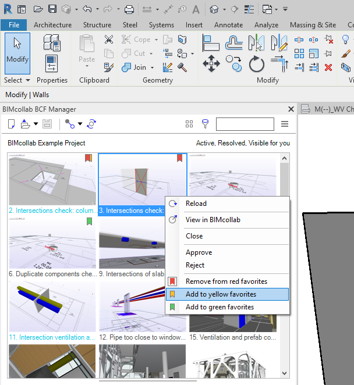Expand the Cope dropdown arrow
This screenshot has height=385, width=354.
[156, 40]
